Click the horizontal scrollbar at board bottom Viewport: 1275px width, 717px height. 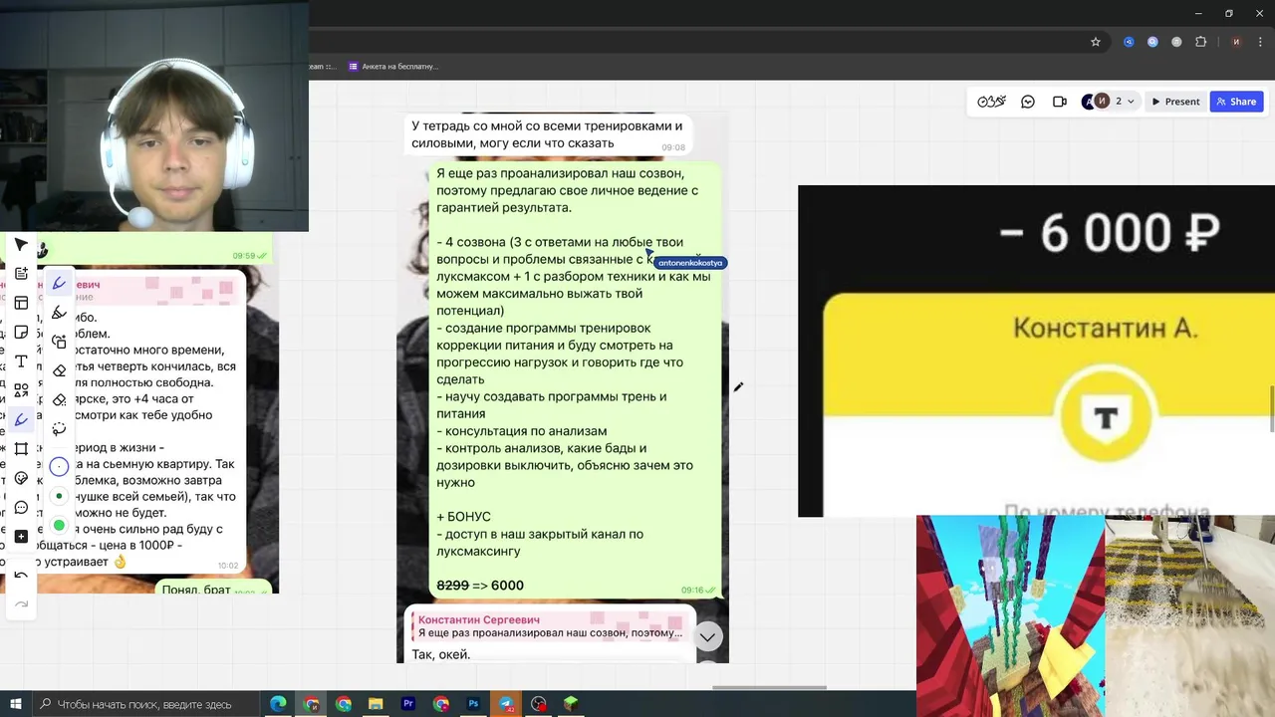pos(769,687)
